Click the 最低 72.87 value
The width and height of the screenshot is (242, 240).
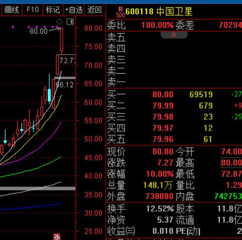[x=232, y=174]
